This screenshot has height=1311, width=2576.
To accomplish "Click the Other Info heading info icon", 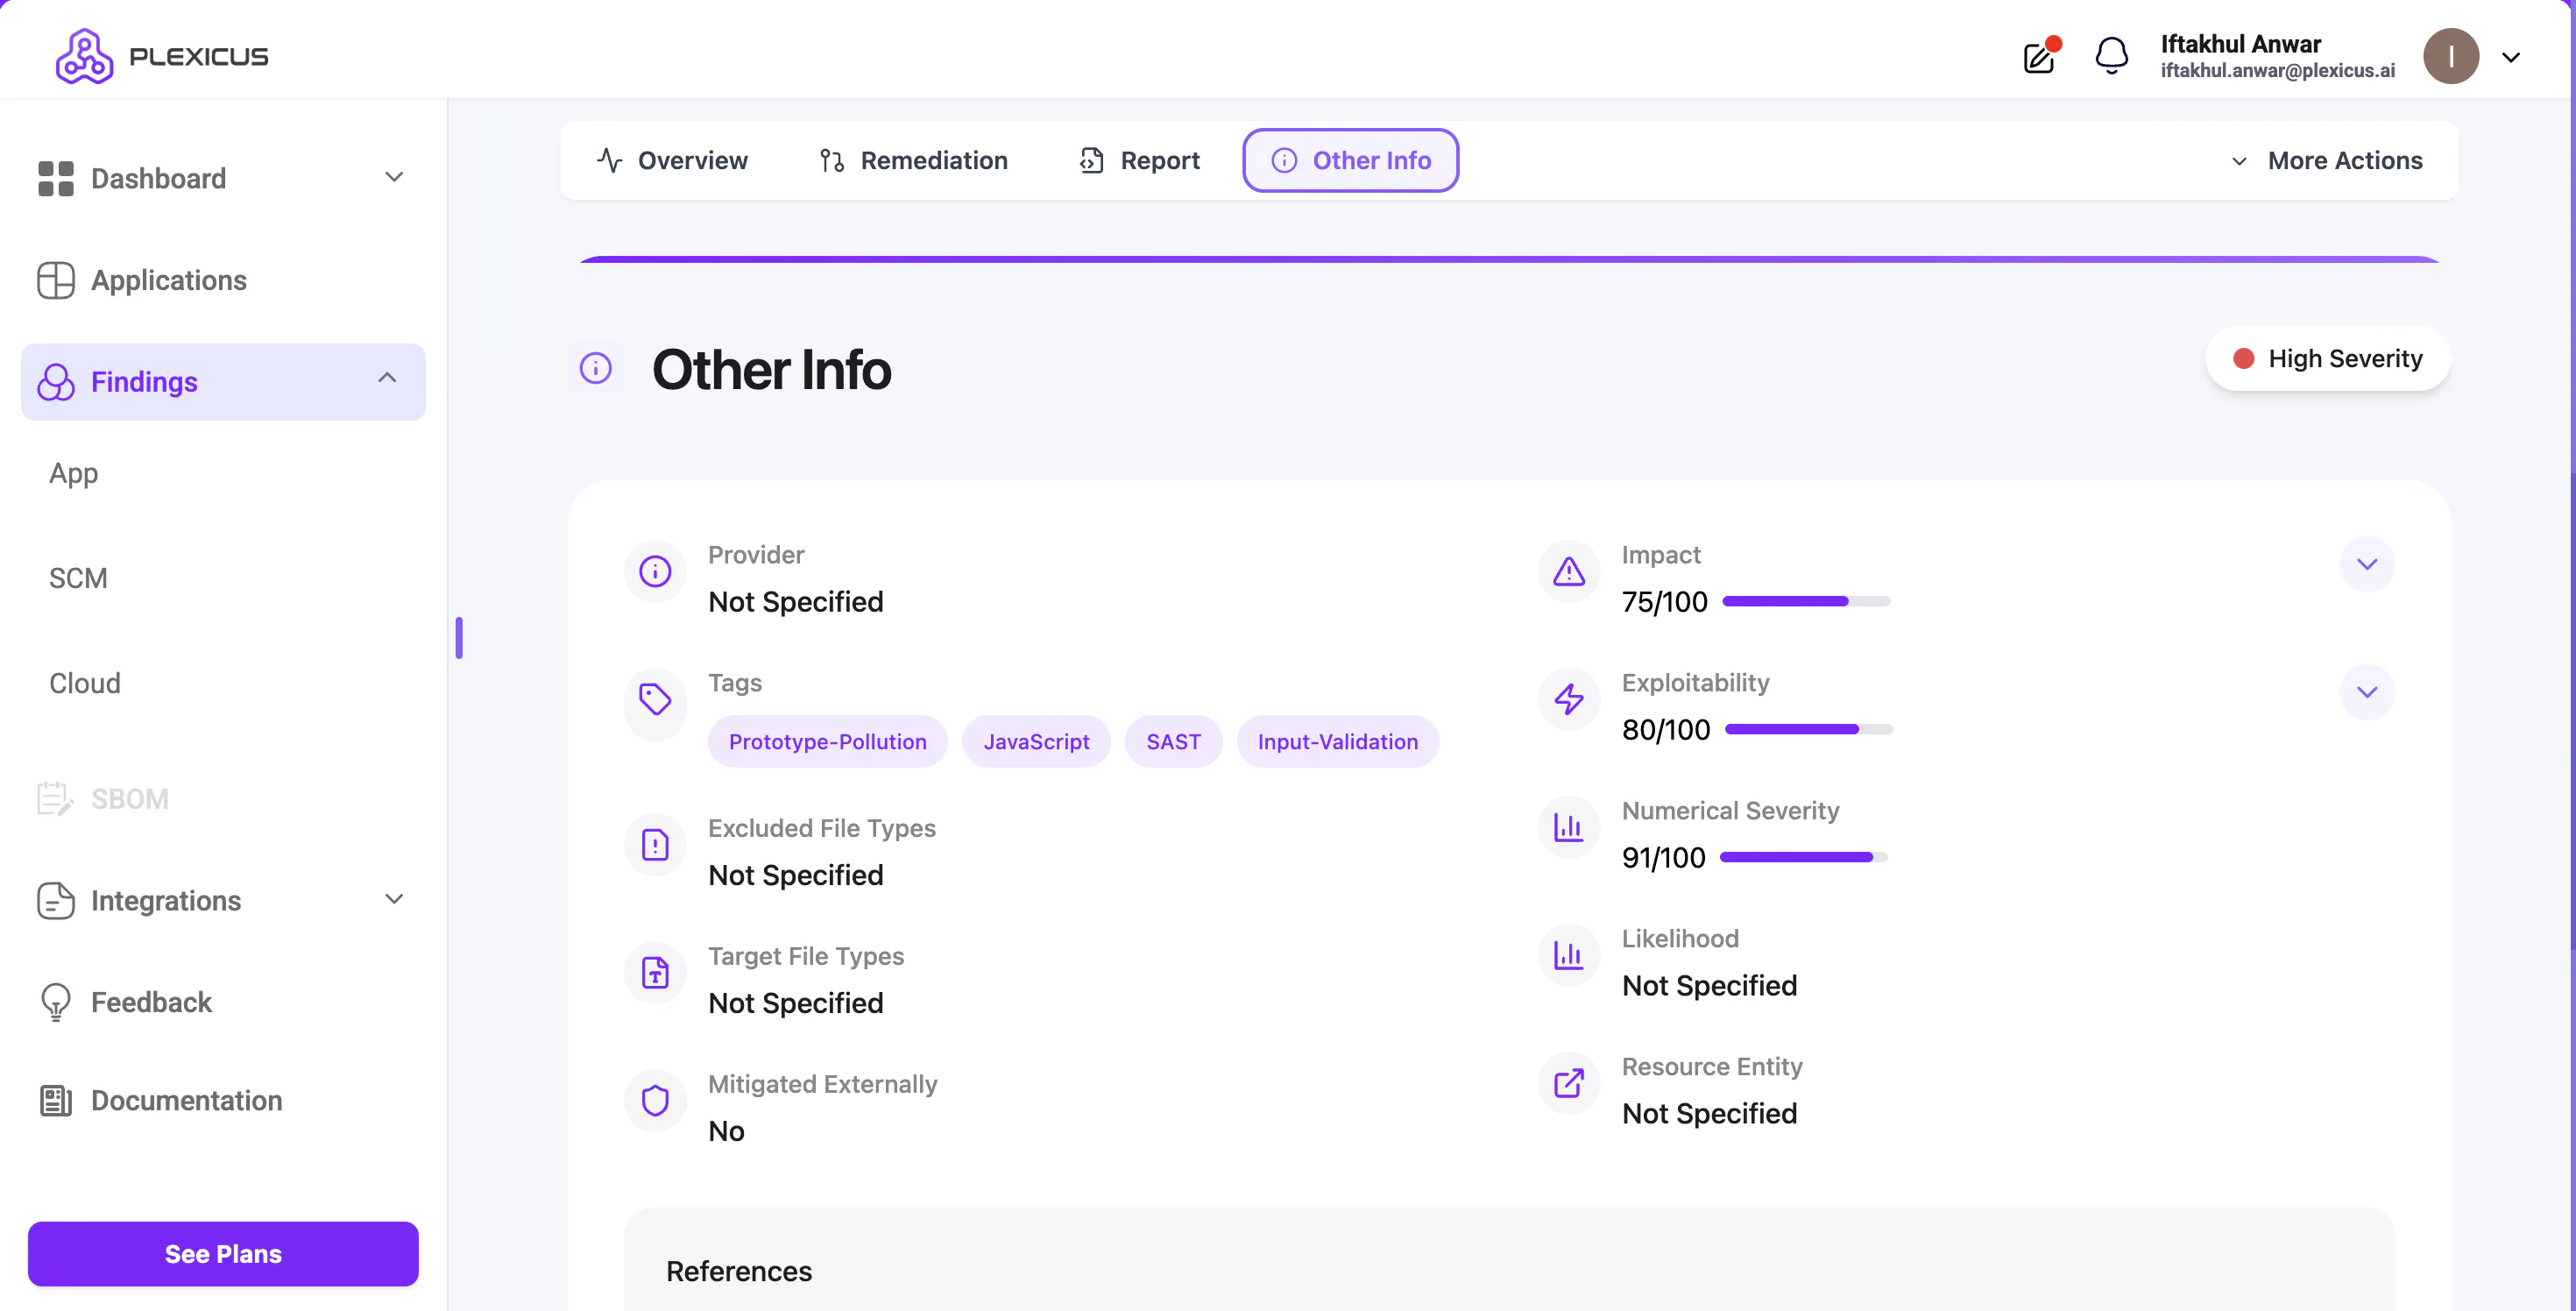I will pyautogui.click(x=596, y=368).
